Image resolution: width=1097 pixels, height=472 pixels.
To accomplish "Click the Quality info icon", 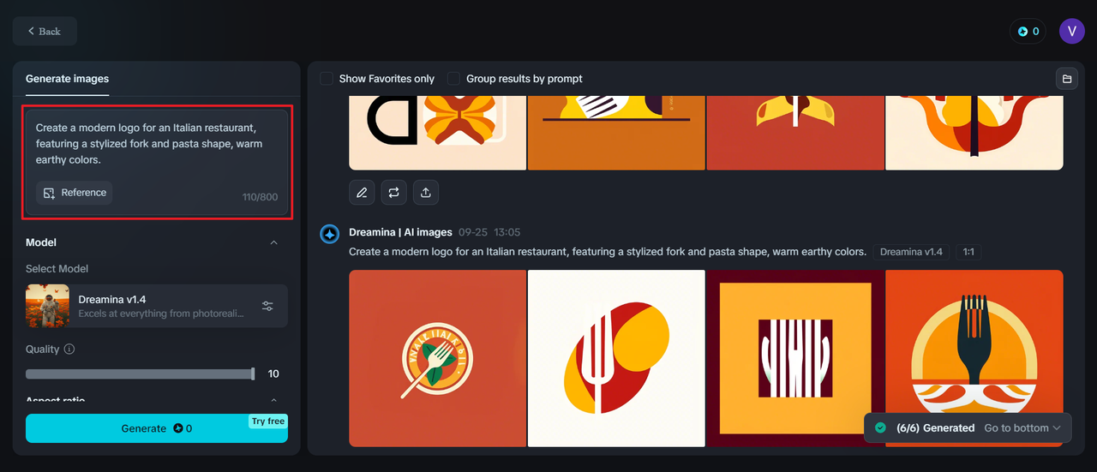I will tap(69, 350).
